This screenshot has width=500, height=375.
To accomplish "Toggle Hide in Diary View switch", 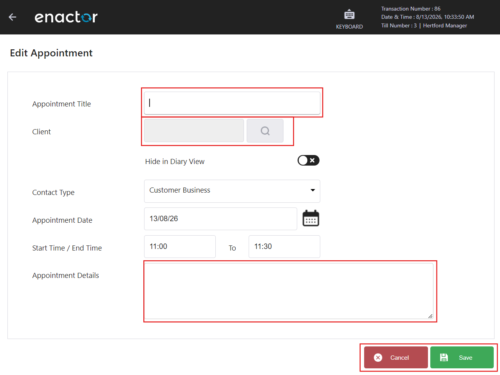I will click(x=309, y=160).
